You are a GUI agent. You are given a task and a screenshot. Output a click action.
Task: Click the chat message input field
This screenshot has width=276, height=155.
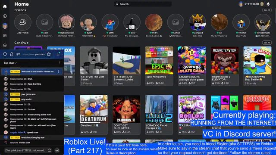click(25, 150)
